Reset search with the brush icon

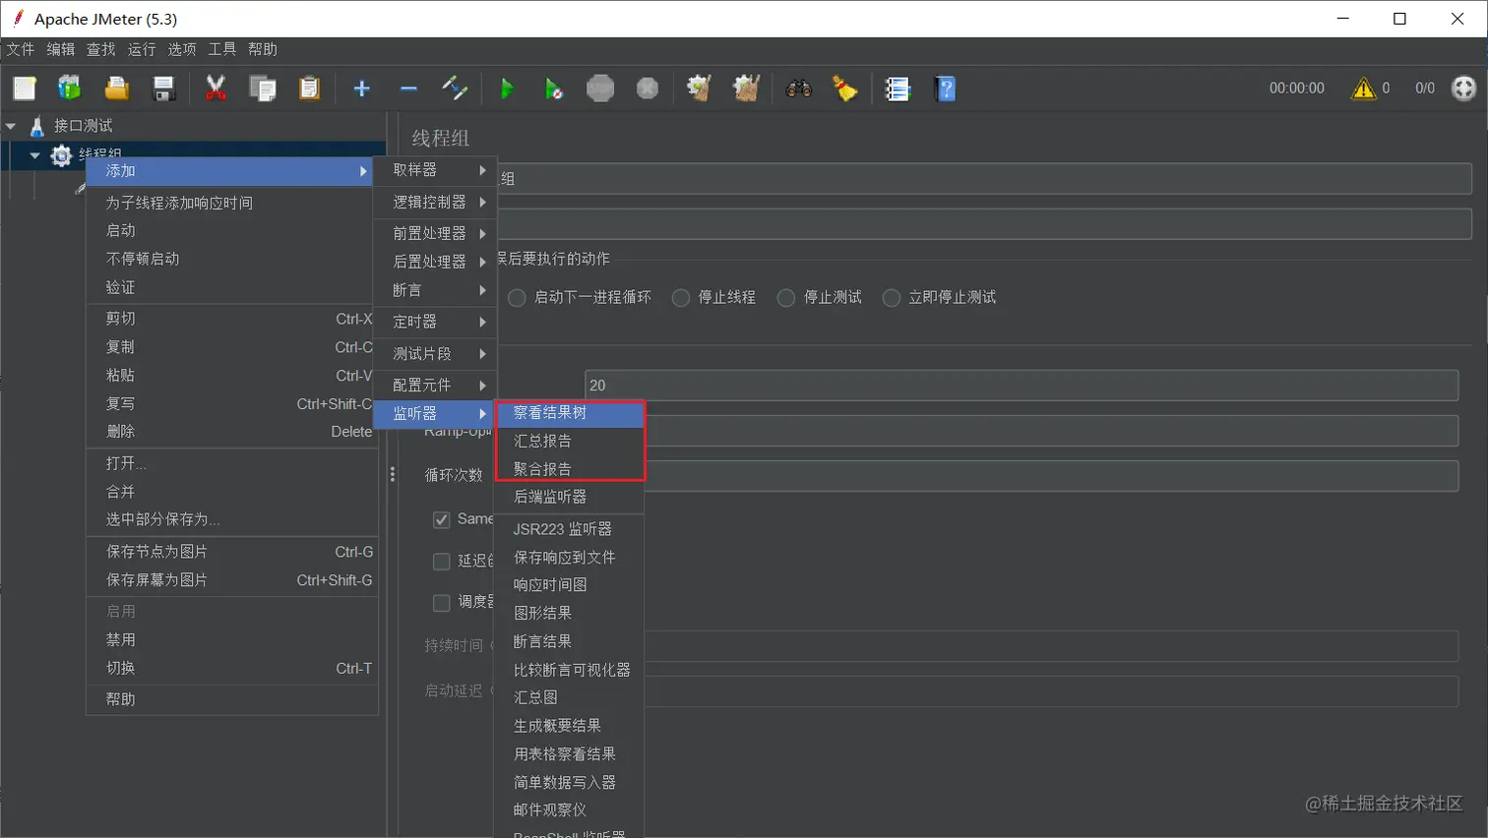click(x=845, y=89)
